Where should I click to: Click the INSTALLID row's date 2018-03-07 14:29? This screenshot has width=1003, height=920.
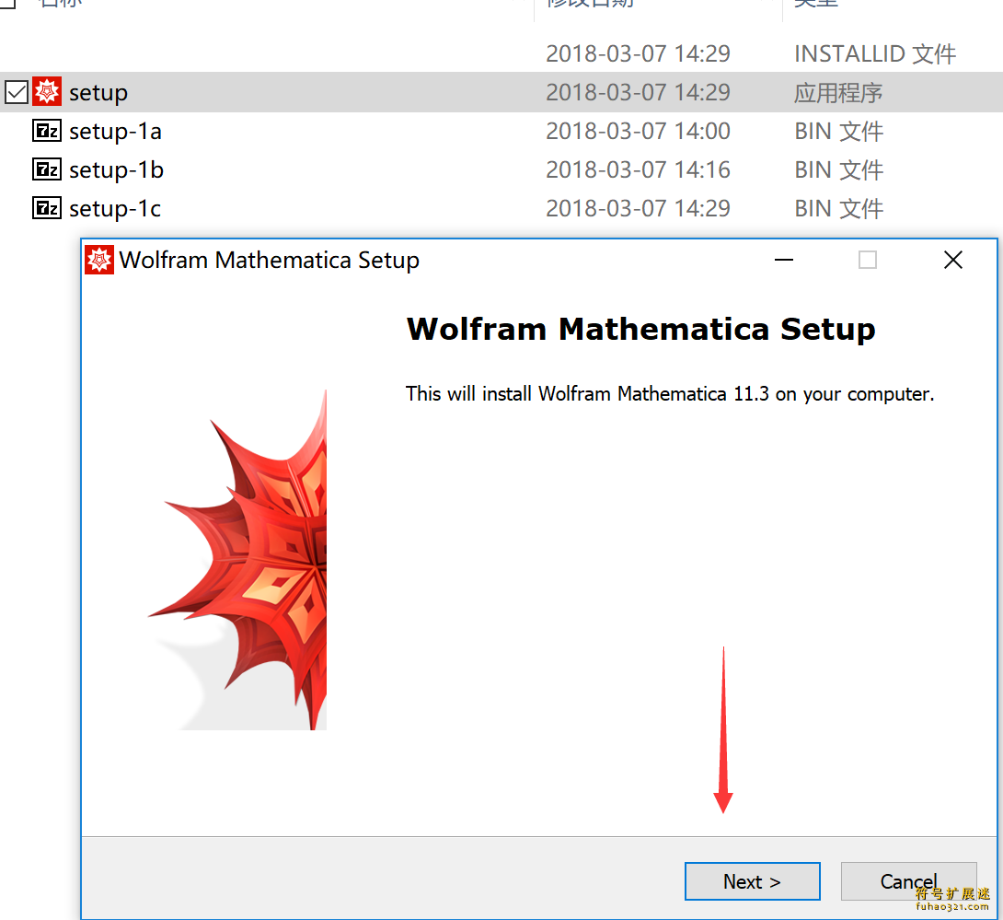tap(638, 53)
